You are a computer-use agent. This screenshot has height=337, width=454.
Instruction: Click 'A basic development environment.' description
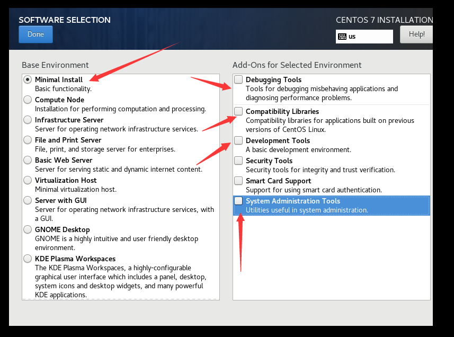point(298,149)
